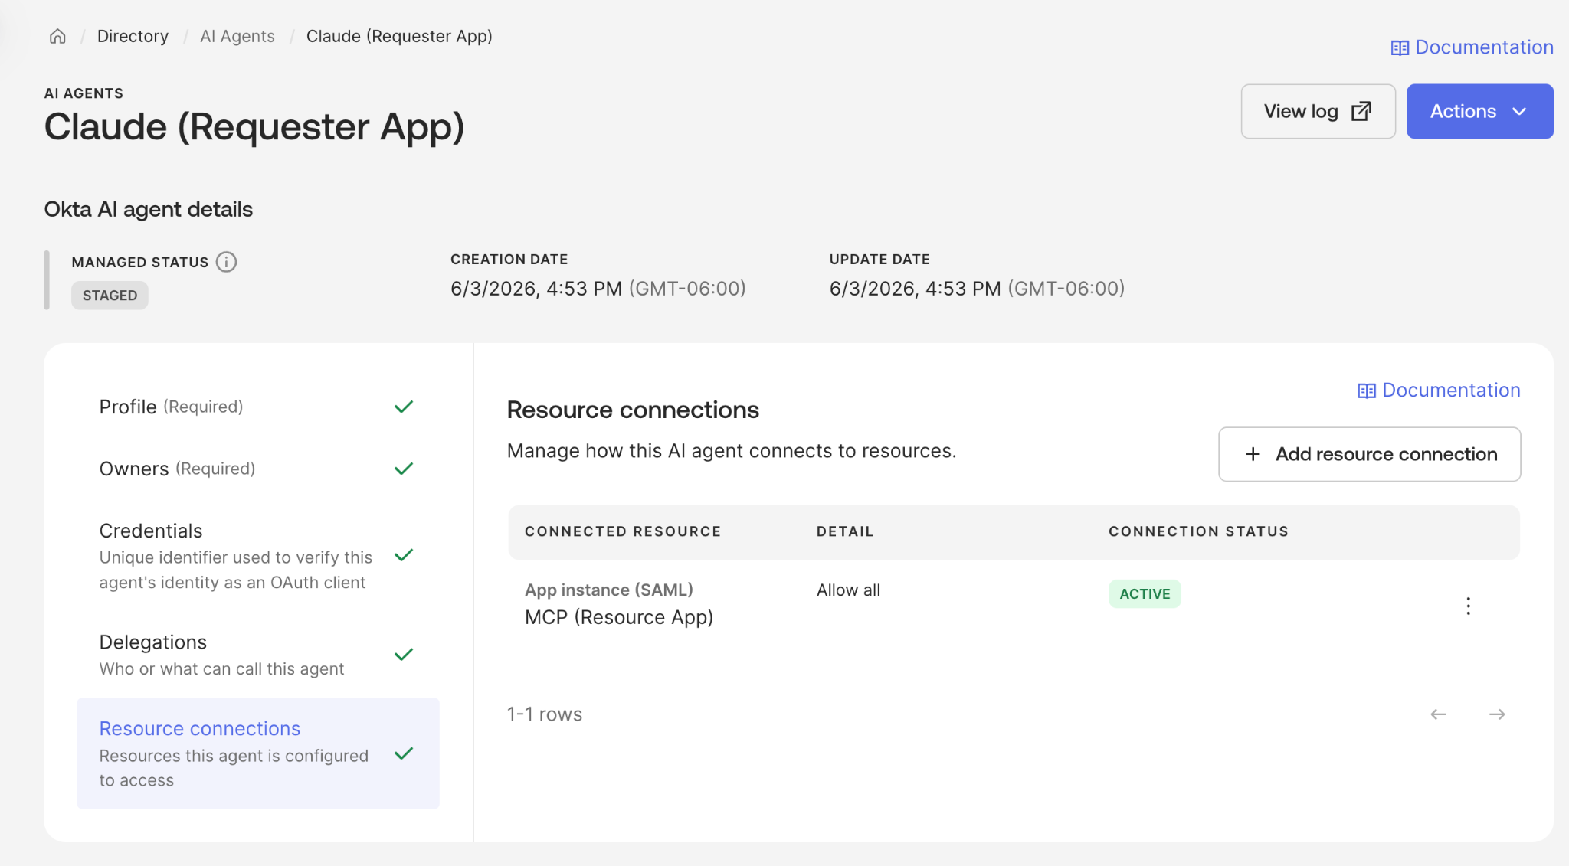The width and height of the screenshot is (1569, 866).
Task: Click the Detail column header
Action: pos(845,531)
